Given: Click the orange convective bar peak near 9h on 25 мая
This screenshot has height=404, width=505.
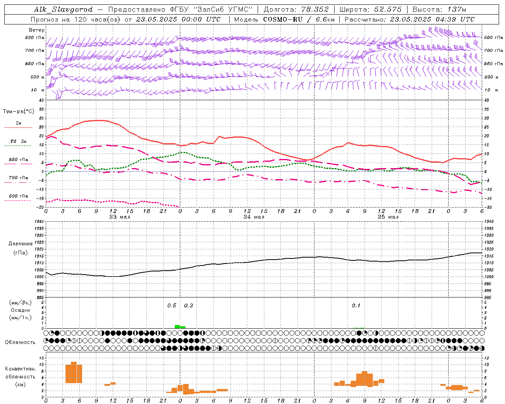Looking at the screenshot, I should click(365, 379).
